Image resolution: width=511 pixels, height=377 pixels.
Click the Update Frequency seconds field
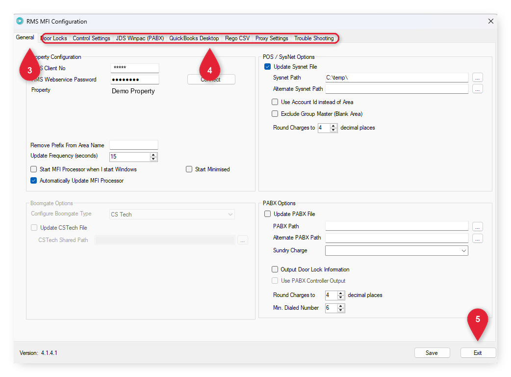point(129,157)
